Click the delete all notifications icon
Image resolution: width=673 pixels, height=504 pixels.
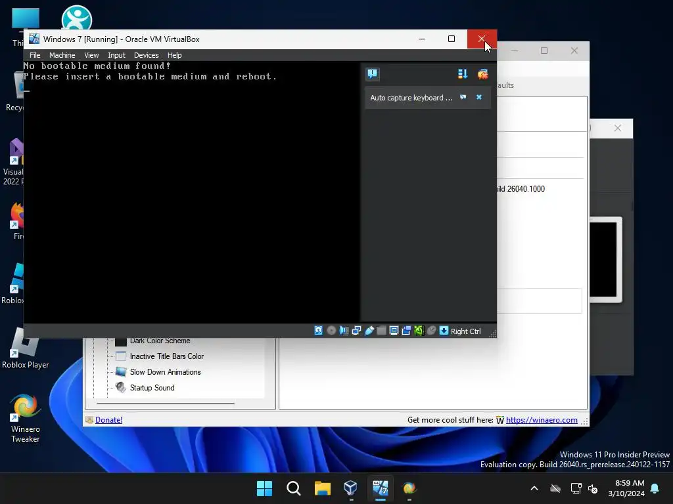point(483,74)
